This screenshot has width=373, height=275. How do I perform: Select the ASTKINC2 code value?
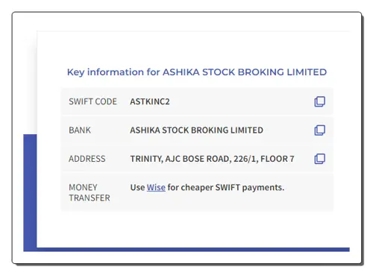click(x=150, y=101)
